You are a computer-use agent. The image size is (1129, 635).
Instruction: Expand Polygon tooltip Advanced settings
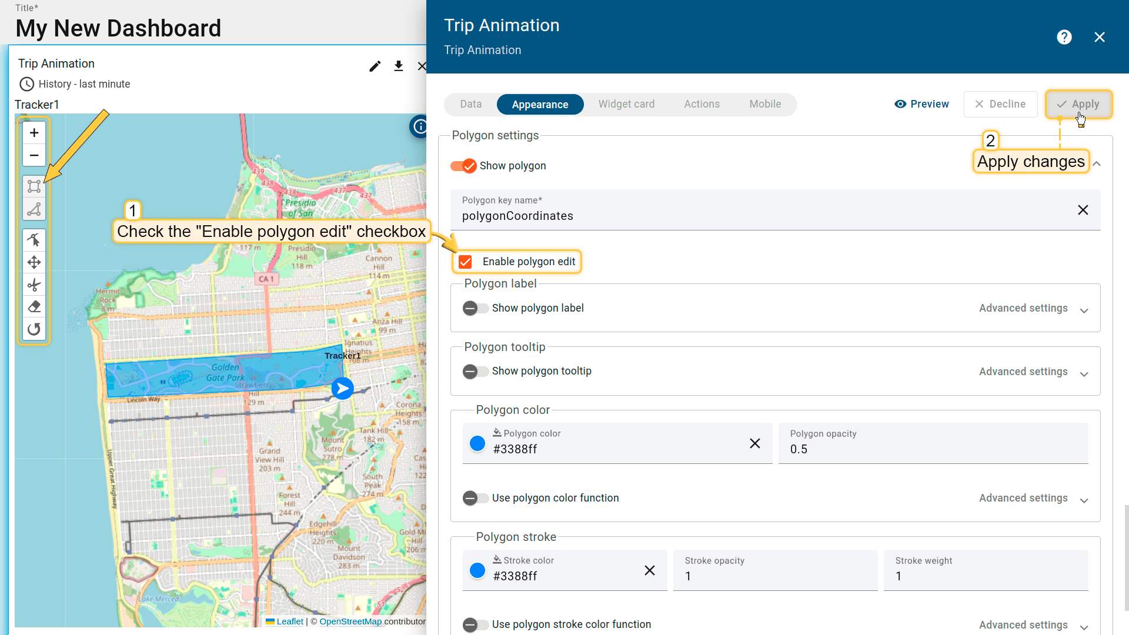[x=1034, y=372]
